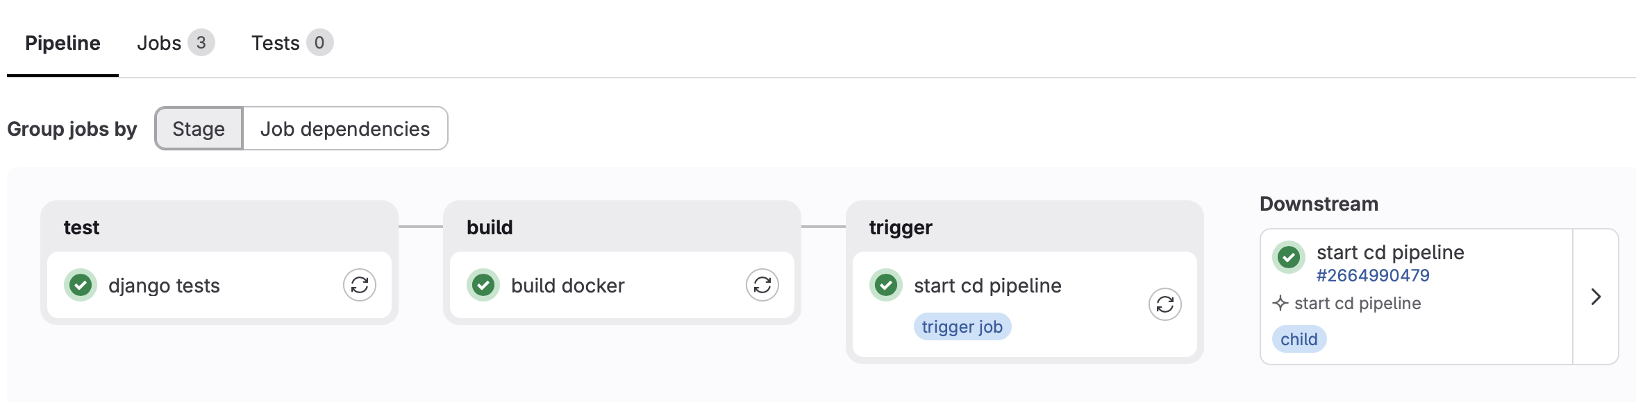
Task: Click the sparkle icon beside downstream source job
Action: (x=1280, y=303)
